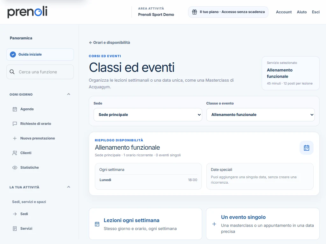This screenshot has height=244, width=326.
Task: Open Servizi in the sidebar
Action: (26, 228)
